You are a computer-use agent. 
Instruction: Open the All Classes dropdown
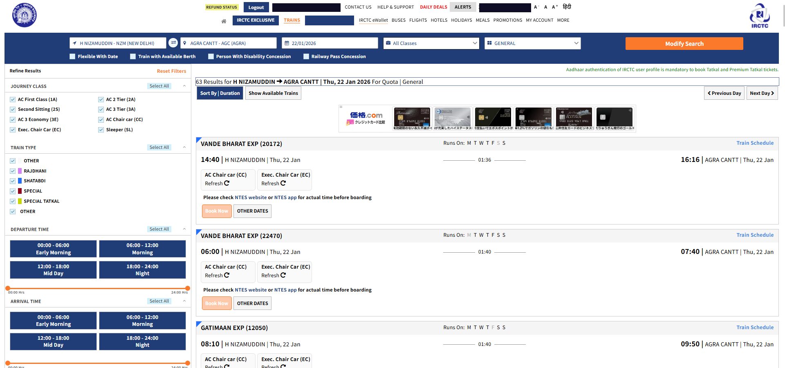431,43
